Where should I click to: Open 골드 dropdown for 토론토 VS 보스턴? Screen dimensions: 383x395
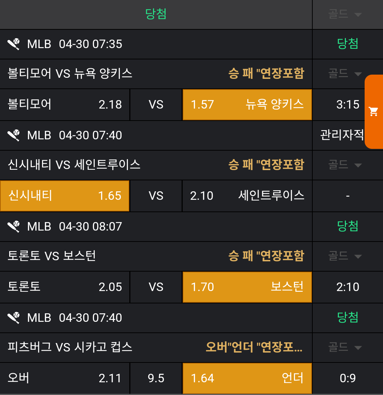(345, 256)
